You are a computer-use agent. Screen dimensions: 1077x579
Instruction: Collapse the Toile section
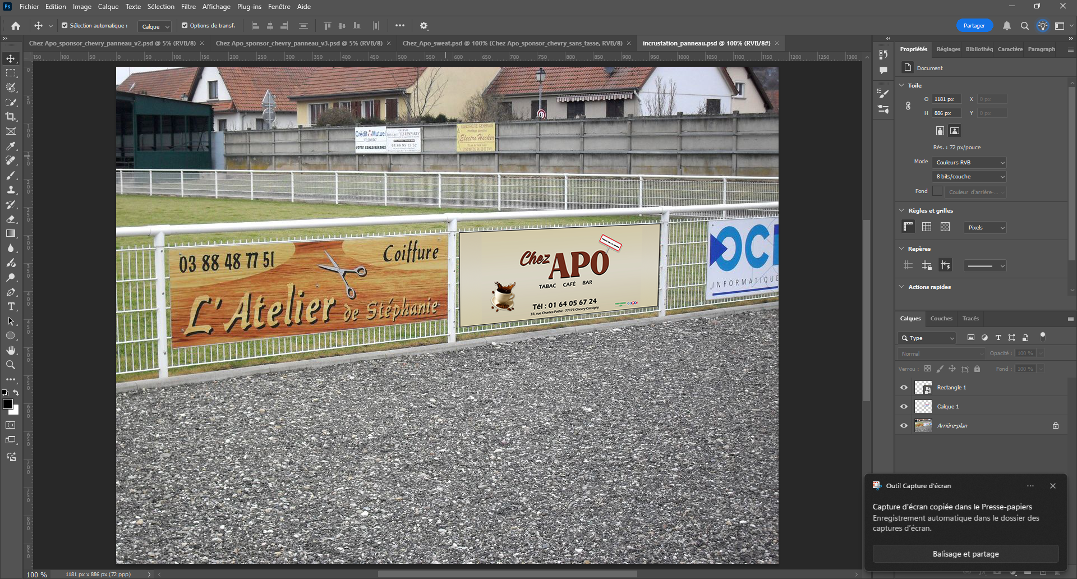click(902, 85)
